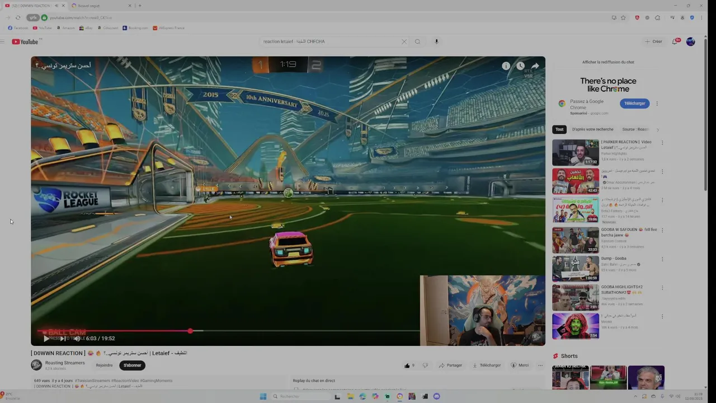This screenshot has width=716, height=403.
Task: Open the green-hair 2:54 video thumbnail
Action: coord(576,326)
